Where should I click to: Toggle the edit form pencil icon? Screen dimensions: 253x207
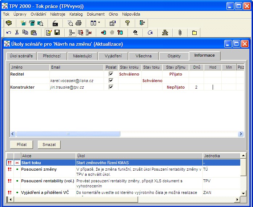[x=49, y=33]
